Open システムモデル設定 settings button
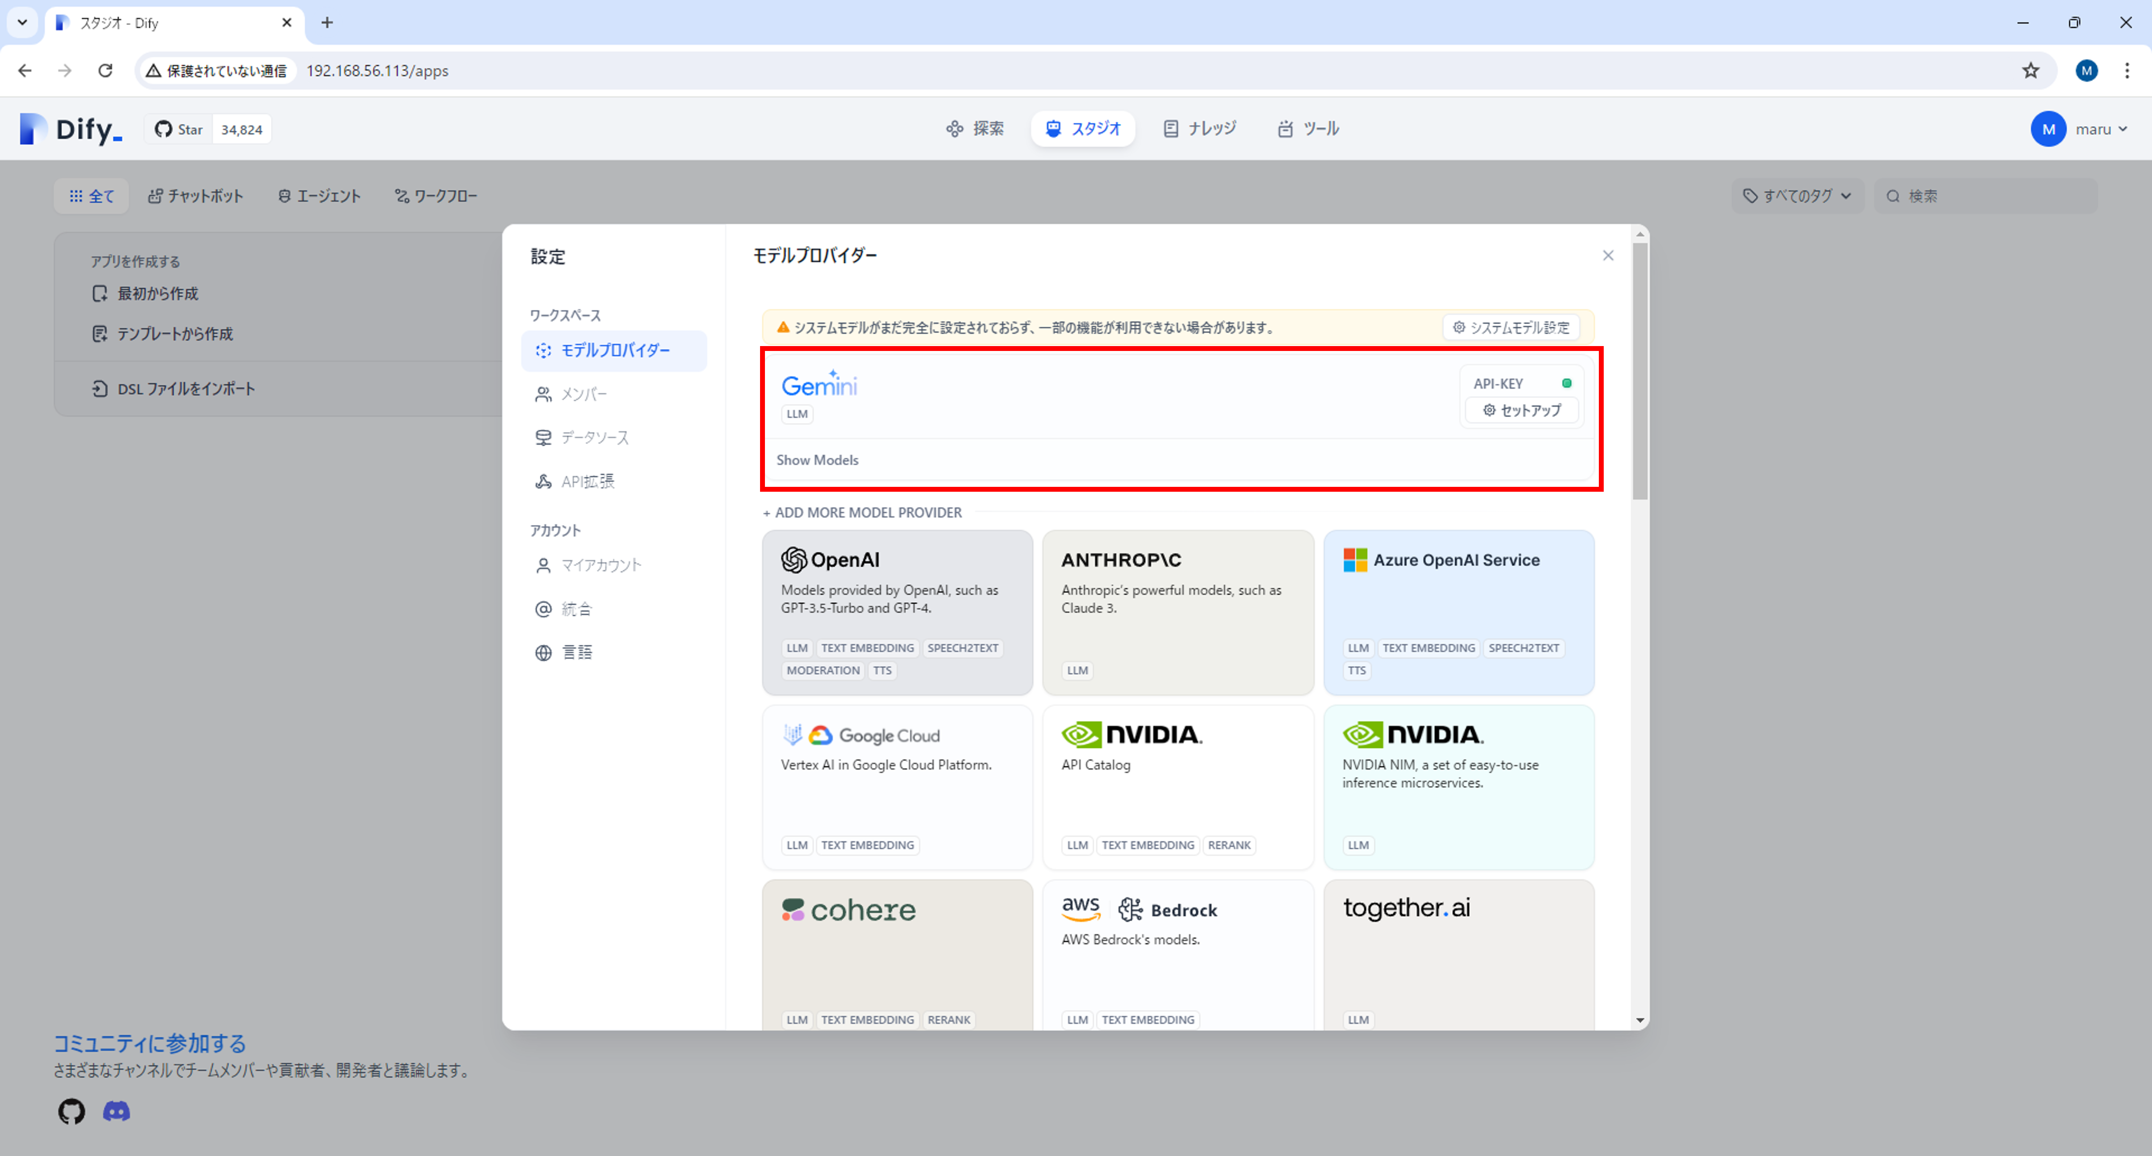 coord(1510,327)
